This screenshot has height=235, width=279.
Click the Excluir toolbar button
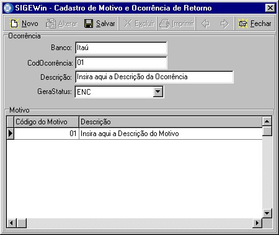[x=139, y=23]
